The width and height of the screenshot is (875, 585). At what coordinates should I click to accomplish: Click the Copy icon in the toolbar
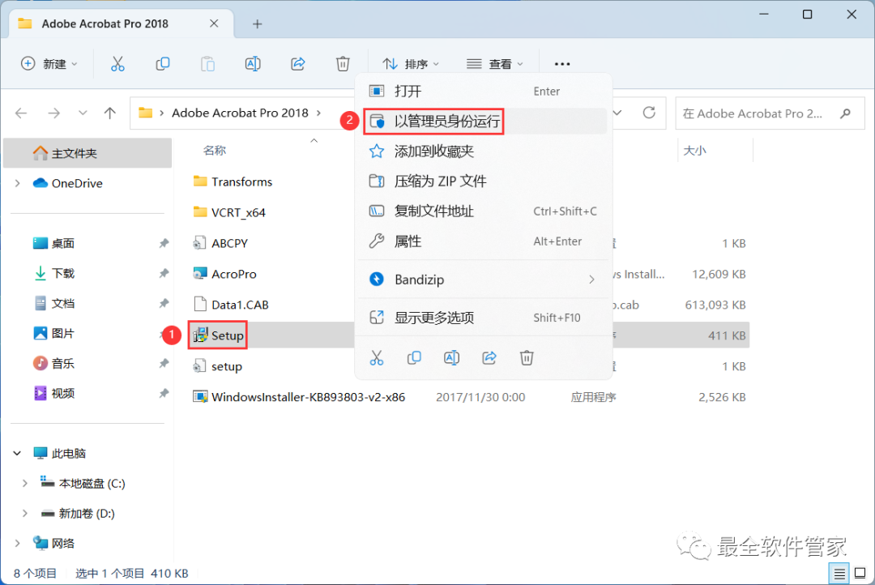(x=162, y=64)
